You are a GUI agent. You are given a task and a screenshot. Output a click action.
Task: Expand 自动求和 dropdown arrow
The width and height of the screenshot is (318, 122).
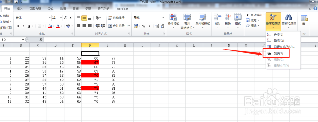(x=264, y=15)
